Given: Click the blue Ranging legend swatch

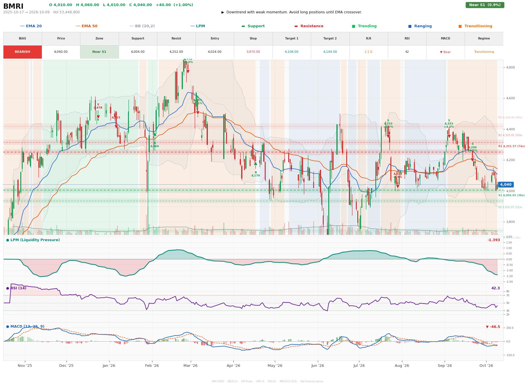Looking at the screenshot, I should pos(410,26).
